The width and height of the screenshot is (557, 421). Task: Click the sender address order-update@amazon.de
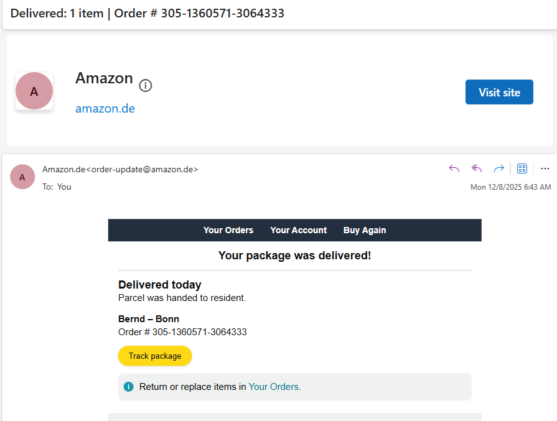tap(144, 169)
